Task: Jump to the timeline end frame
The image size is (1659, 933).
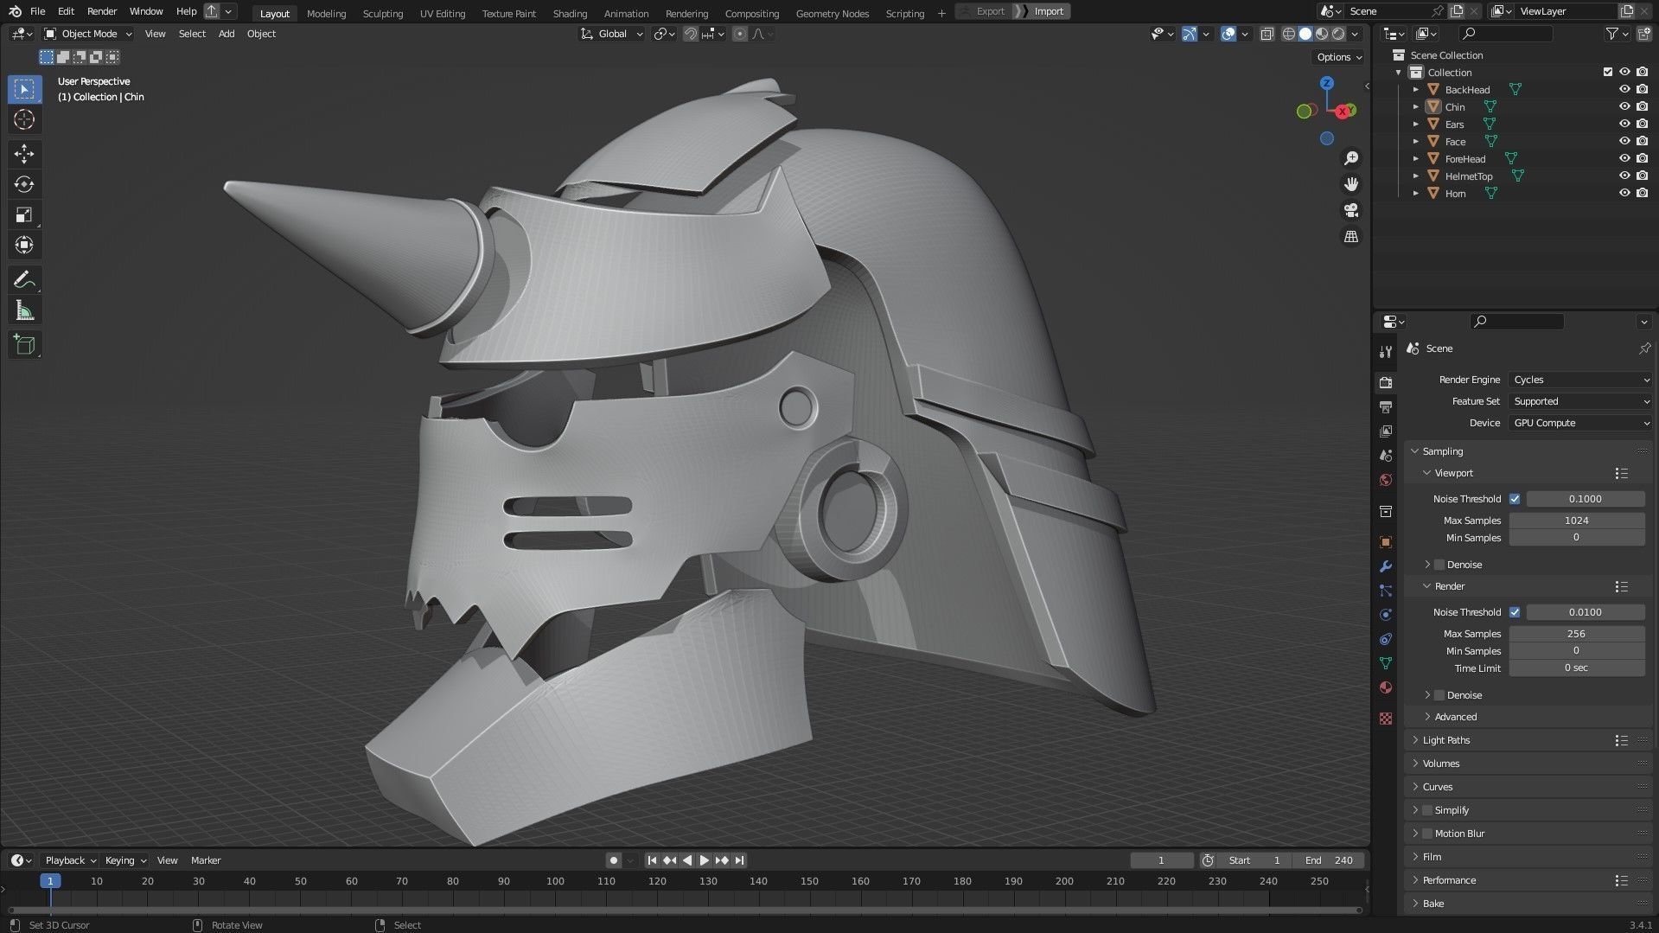Action: pos(739,860)
